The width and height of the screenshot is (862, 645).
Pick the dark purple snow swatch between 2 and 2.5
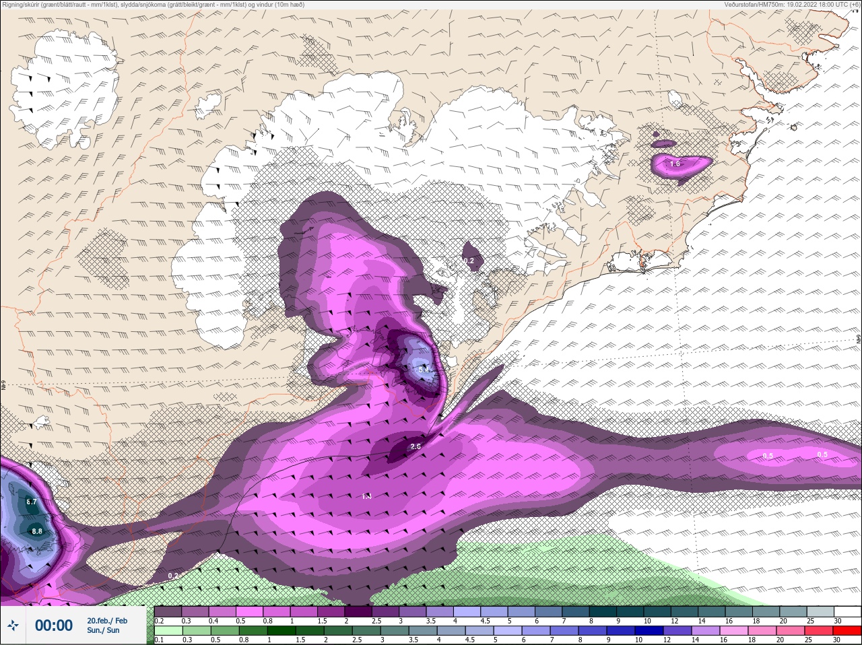click(358, 611)
